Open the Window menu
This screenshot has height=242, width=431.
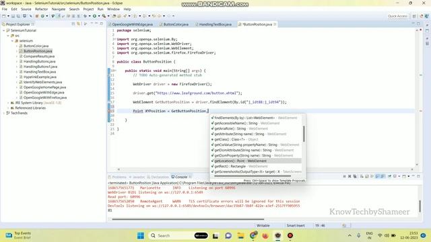(x=113, y=9)
